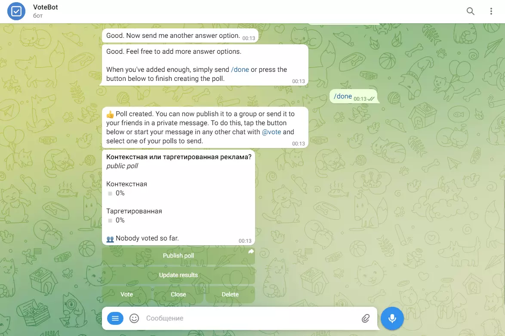Open the emoji picker smiley icon
Viewport: 505px width, 336px height.
pos(134,318)
